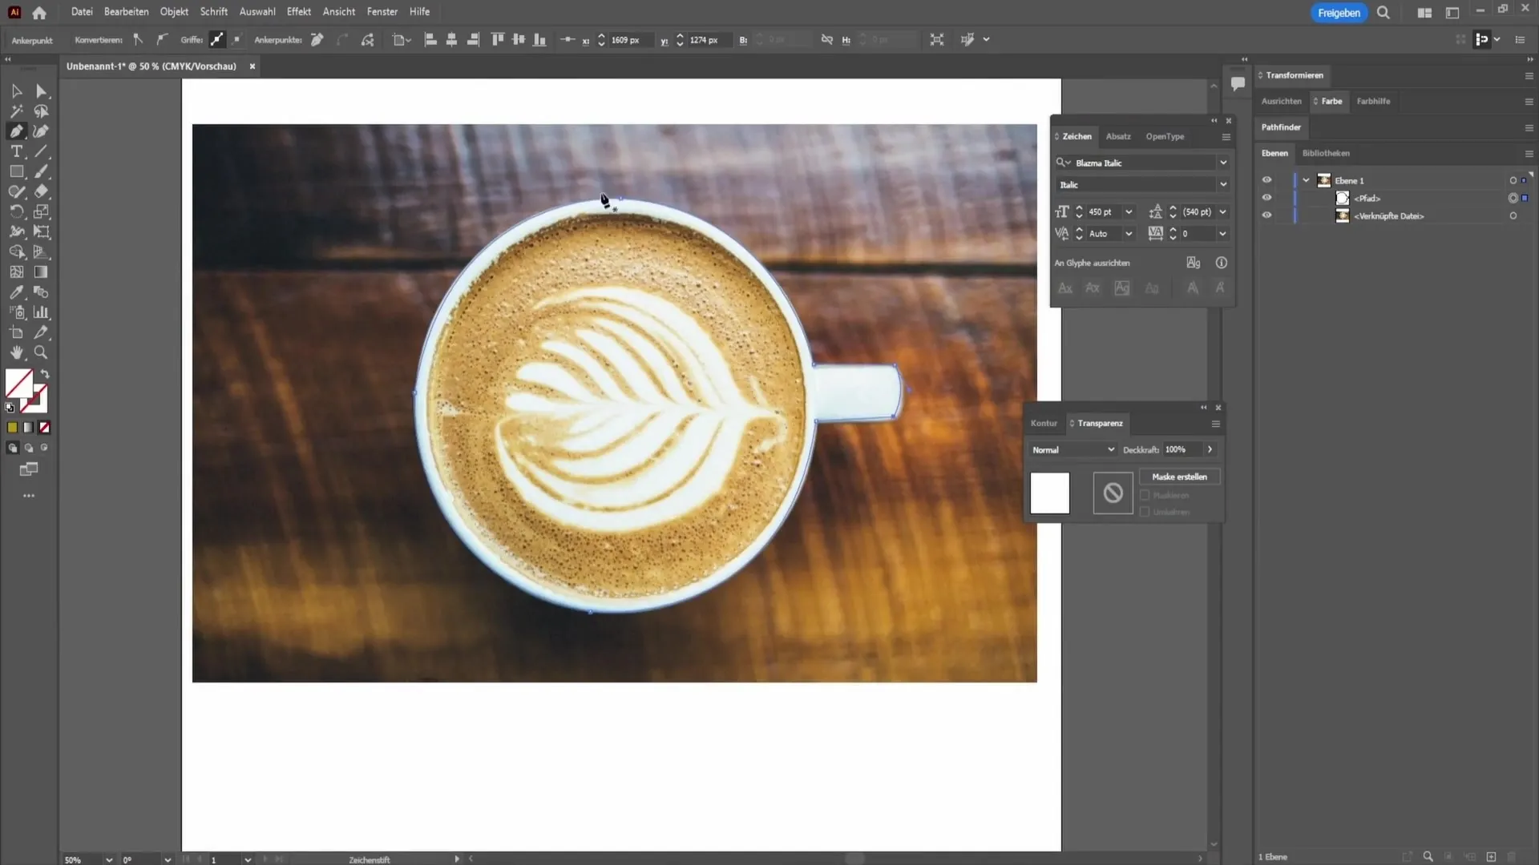Click the fill color swatch
The height and width of the screenshot is (865, 1539).
19,384
